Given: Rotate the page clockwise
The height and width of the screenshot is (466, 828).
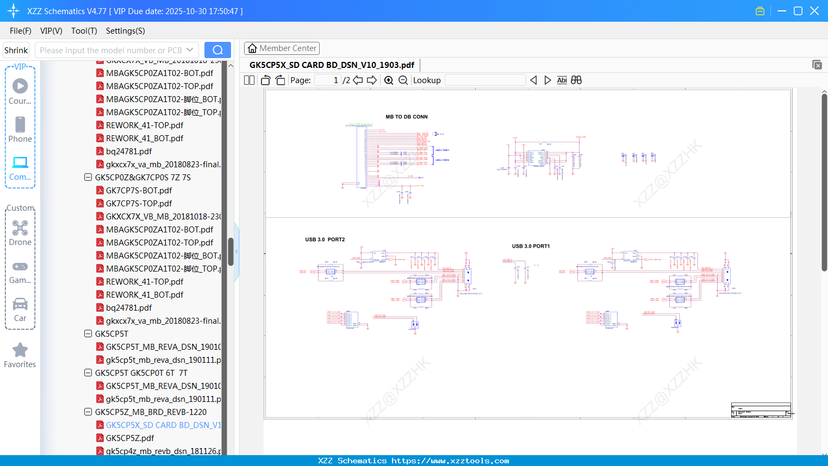Looking at the screenshot, I should coord(280,80).
